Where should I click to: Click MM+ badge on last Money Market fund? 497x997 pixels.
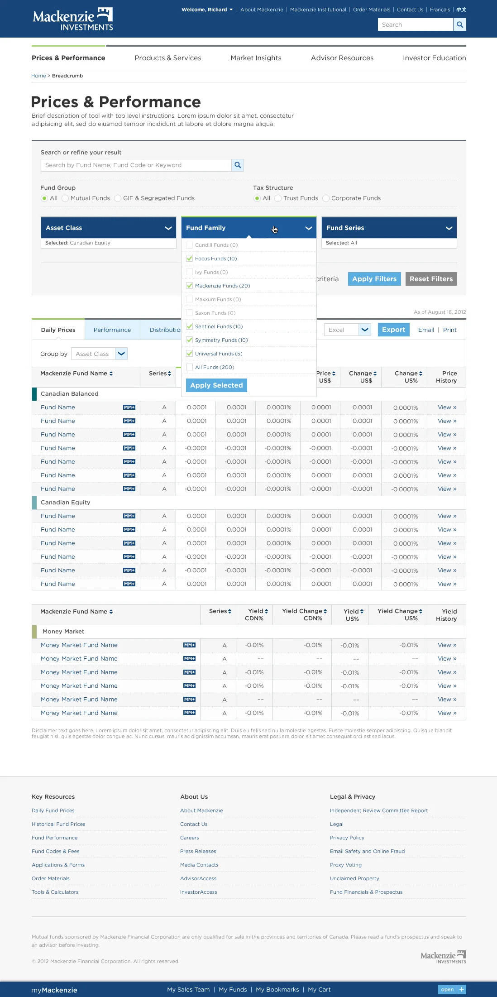coord(189,713)
